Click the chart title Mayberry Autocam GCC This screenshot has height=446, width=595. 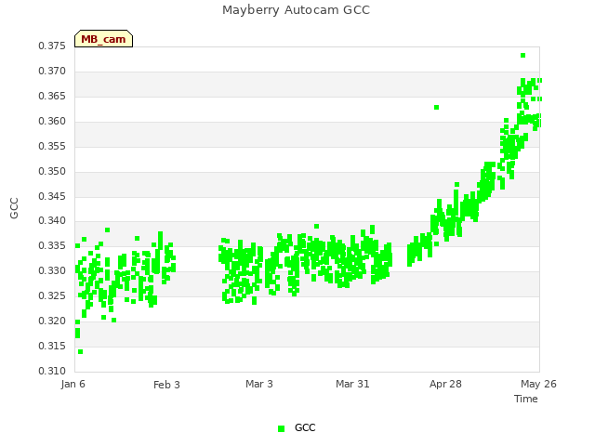pyautogui.click(x=296, y=10)
